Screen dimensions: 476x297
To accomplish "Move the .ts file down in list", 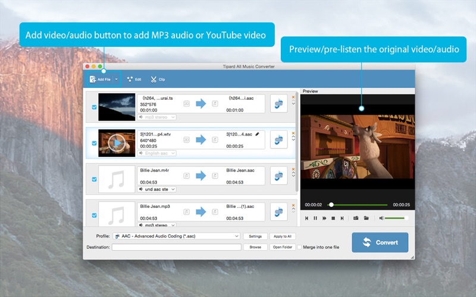I will tap(293, 103).
